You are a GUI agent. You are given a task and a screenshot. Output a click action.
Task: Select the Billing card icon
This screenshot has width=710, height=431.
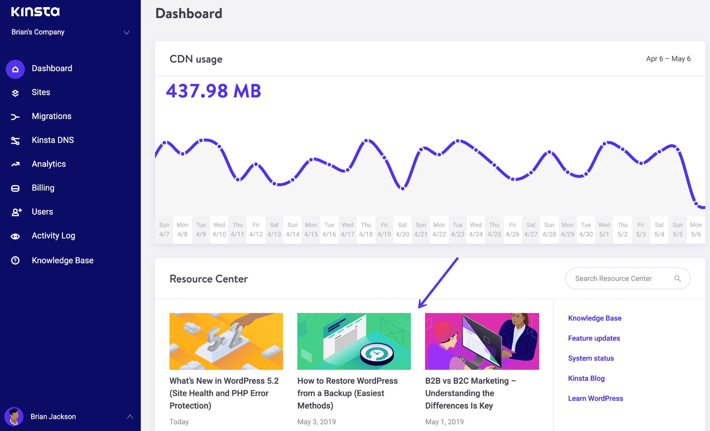click(15, 188)
